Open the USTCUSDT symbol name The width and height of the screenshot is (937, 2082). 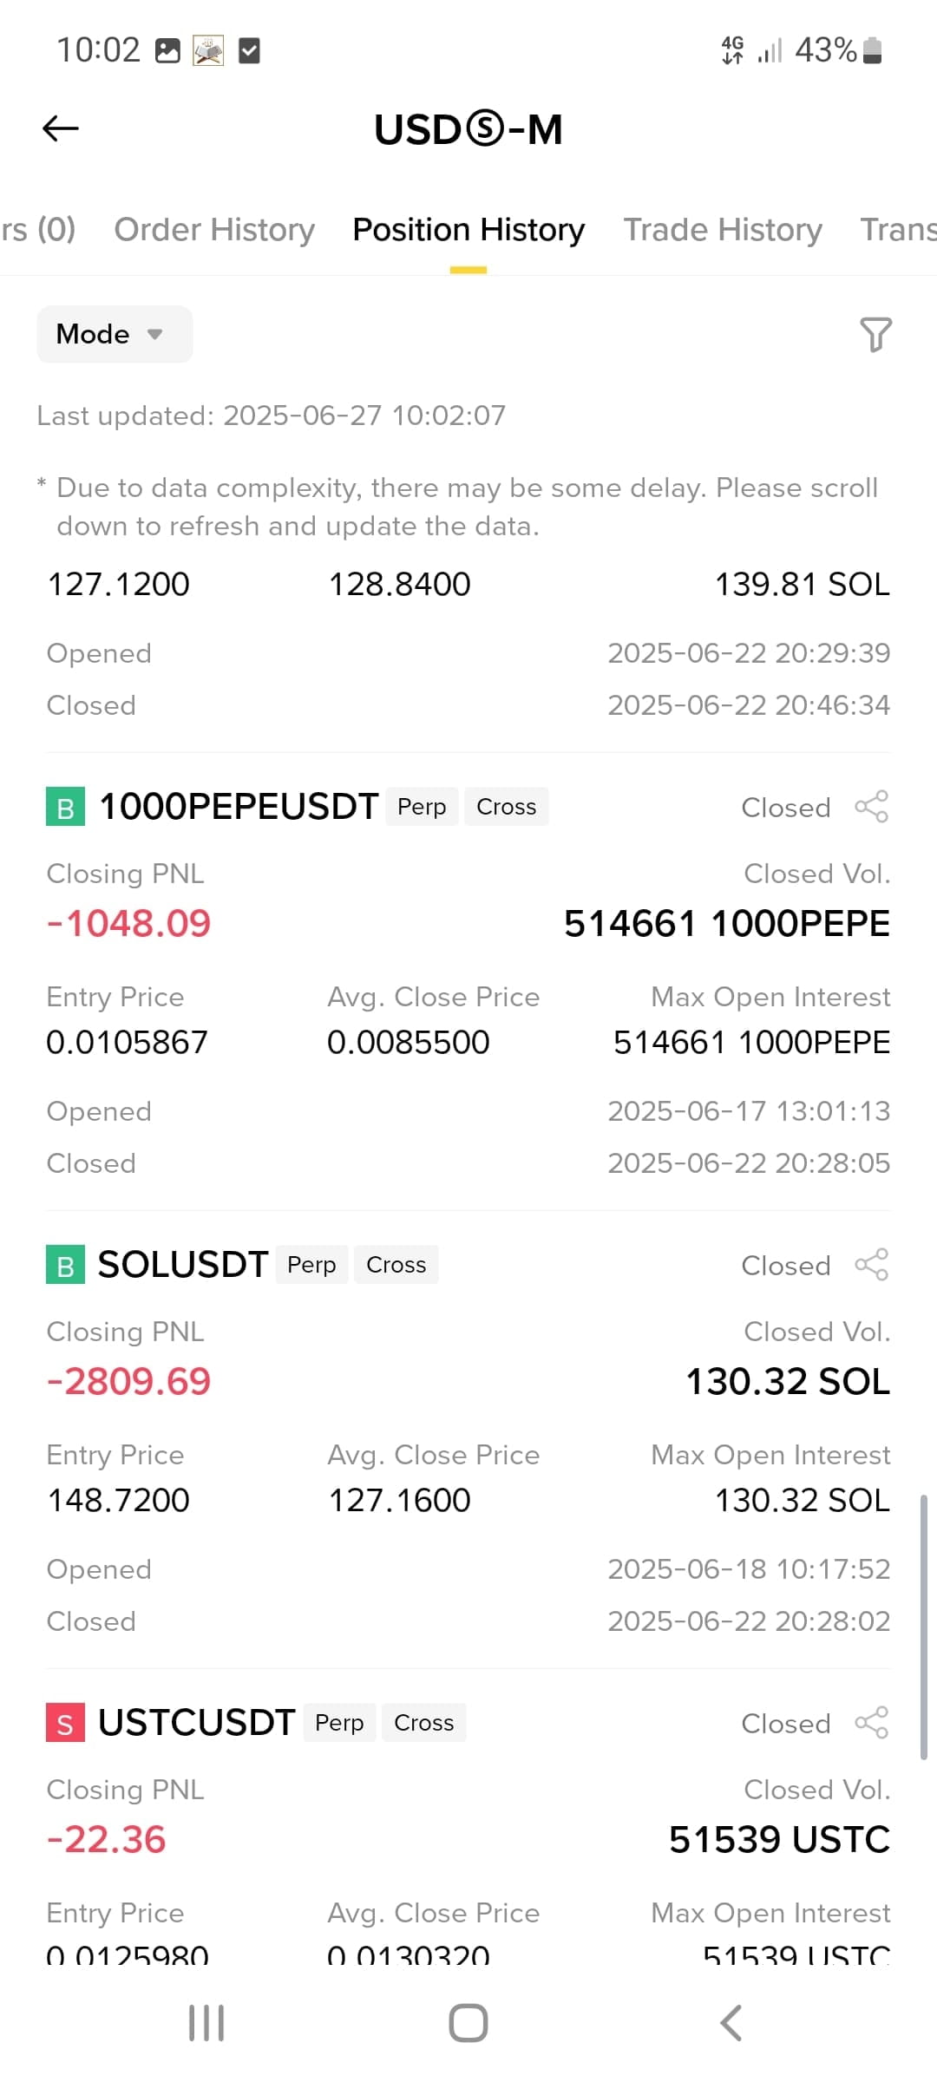197,1723
